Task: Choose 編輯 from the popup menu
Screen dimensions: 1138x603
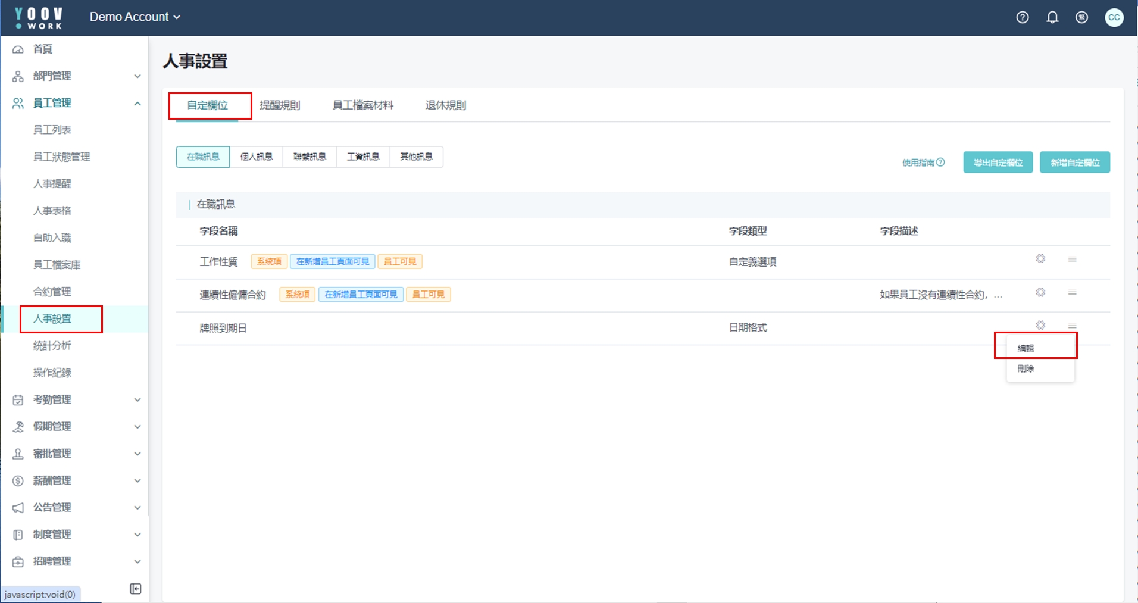Action: click(x=1026, y=348)
